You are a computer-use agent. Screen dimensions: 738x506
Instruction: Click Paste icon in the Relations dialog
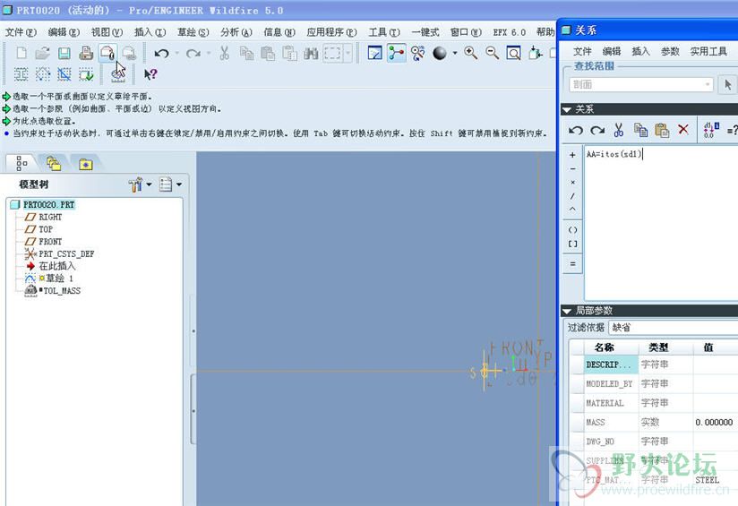[662, 130]
